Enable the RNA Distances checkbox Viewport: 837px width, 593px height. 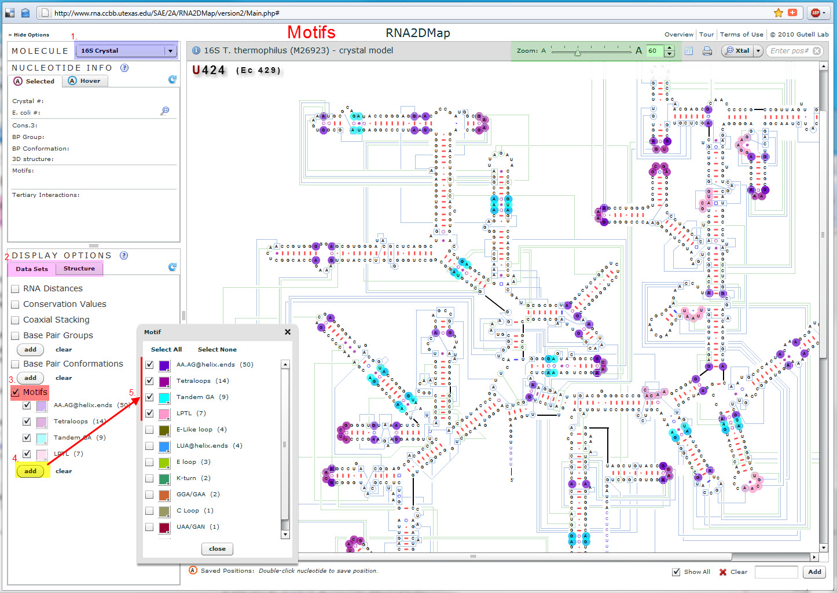point(16,288)
